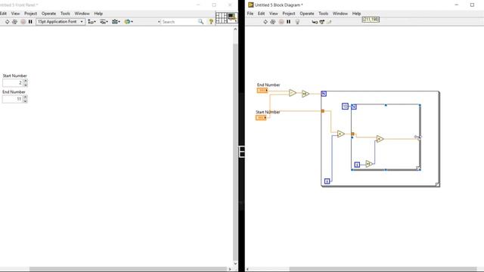Click Abort Execution in Front Panel toolbar

[23, 22]
